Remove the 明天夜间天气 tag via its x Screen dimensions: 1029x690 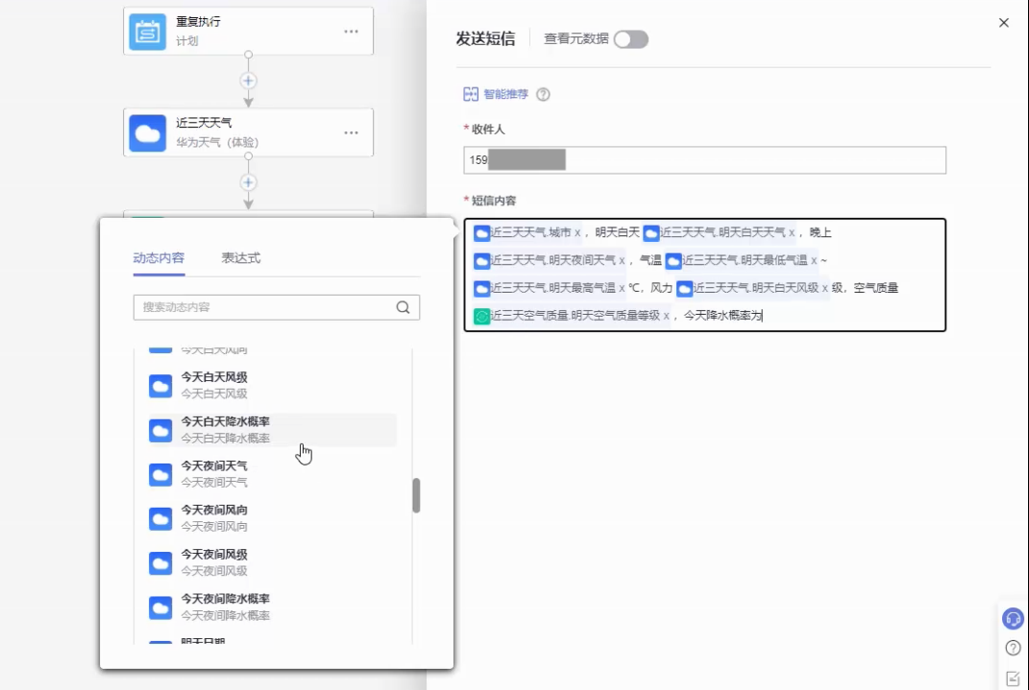click(622, 261)
